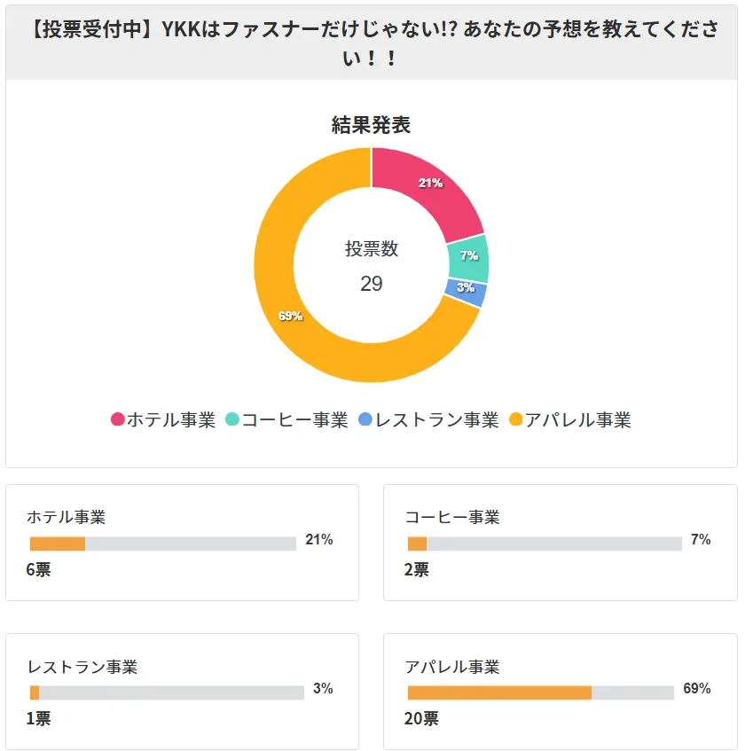Toggle the レストラン事業 legend label
Image resolution: width=745 pixels, height=751 pixels.
(437, 419)
